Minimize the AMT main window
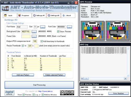 (69, 3)
